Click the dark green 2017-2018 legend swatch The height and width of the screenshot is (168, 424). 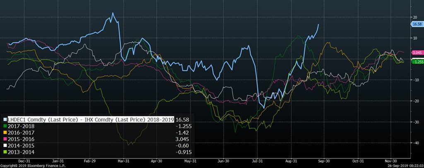pyautogui.click(x=5, y=125)
